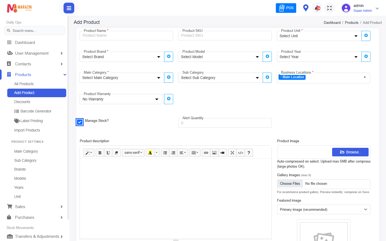The height and width of the screenshot is (241, 386).
Task: Add a new model with plus icon
Action: (x=267, y=57)
